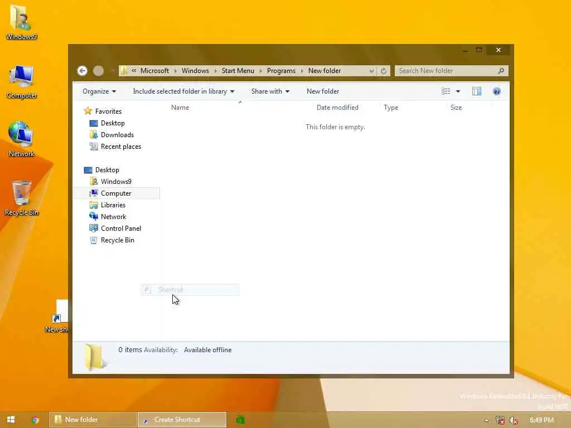The height and width of the screenshot is (428, 571).
Task: Expand breadcrumb chevron after Programs
Action: coord(302,71)
